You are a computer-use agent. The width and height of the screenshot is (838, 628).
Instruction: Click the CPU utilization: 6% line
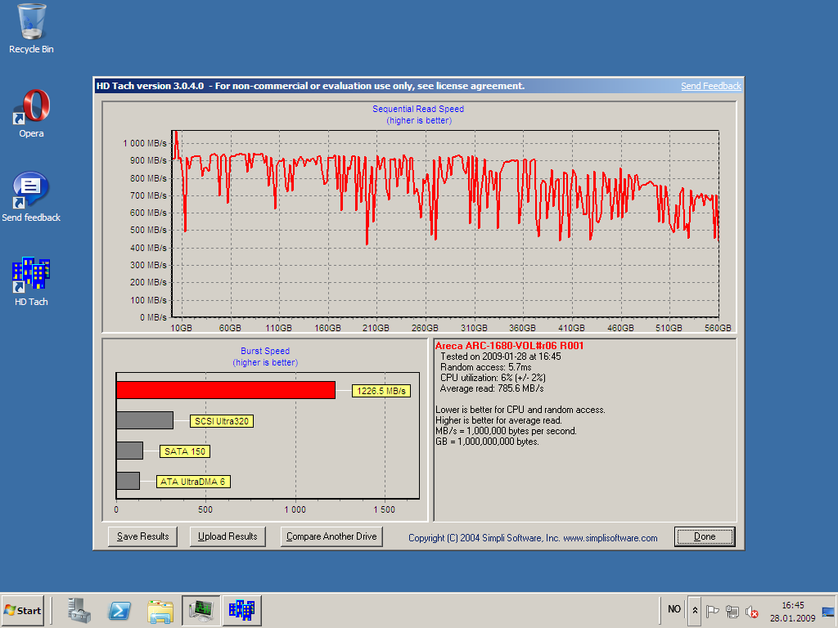pyautogui.click(x=493, y=378)
